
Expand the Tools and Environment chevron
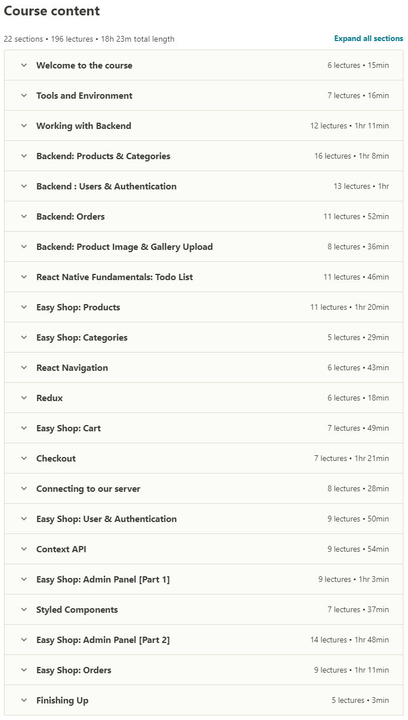(x=24, y=95)
